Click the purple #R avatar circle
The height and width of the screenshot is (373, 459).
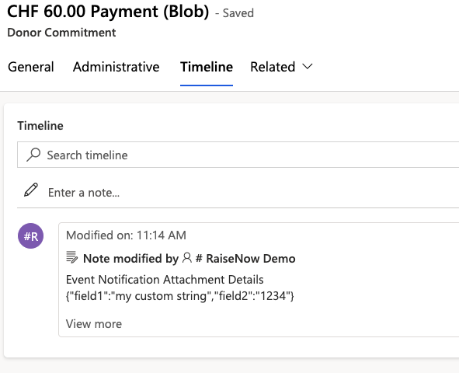[31, 236]
